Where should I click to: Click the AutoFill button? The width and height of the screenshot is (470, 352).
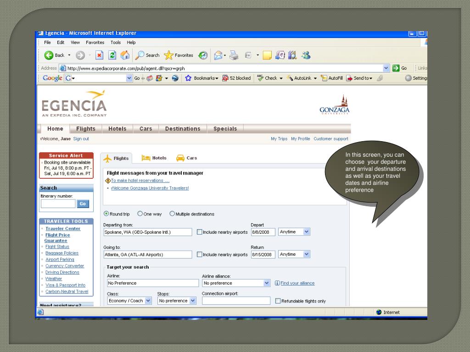click(331, 78)
